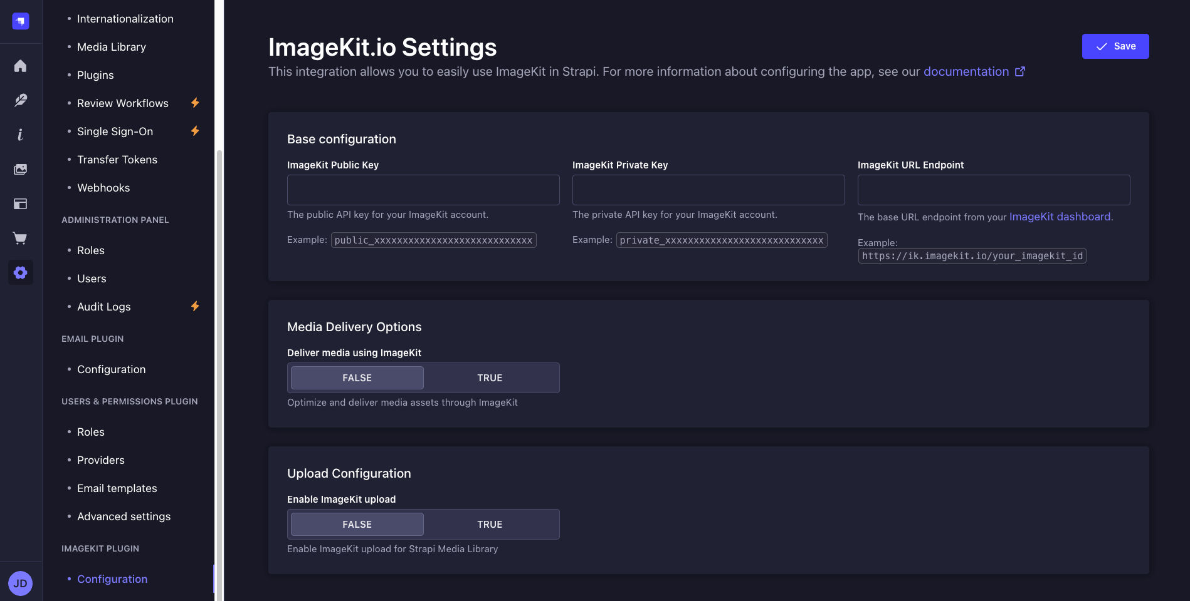Click the info icon in left rail
The height and width of the screenshot is (601, 1190).
click(21, 135)
